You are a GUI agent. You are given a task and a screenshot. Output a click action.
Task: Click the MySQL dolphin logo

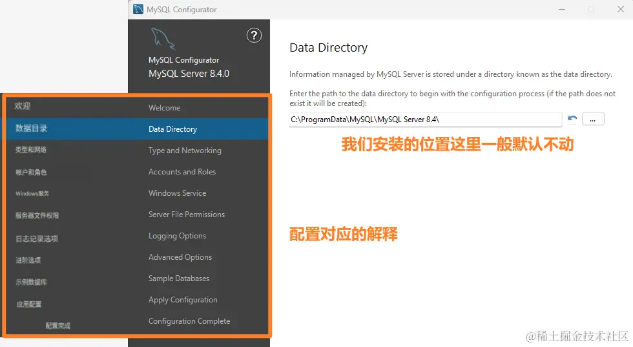pos(163,39)
